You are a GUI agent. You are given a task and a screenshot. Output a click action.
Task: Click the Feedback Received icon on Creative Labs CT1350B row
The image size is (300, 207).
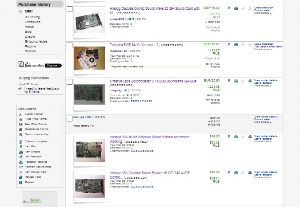(250, 81)
